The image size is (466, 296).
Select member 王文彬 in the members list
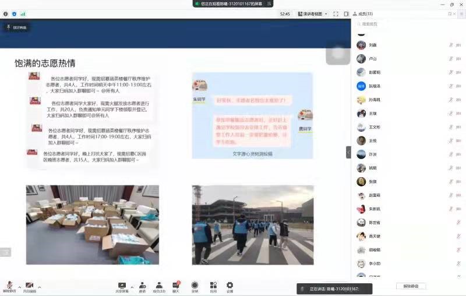pos(375,127)
